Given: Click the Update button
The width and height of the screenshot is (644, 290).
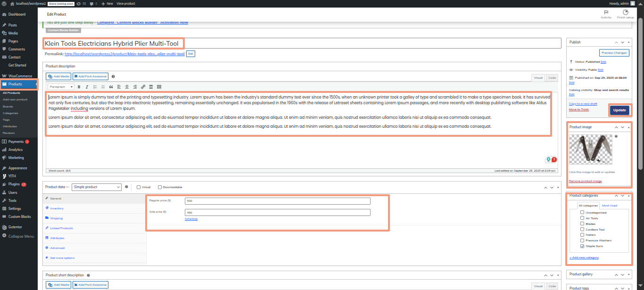Looking at the screenshot, I should [619, 110].
